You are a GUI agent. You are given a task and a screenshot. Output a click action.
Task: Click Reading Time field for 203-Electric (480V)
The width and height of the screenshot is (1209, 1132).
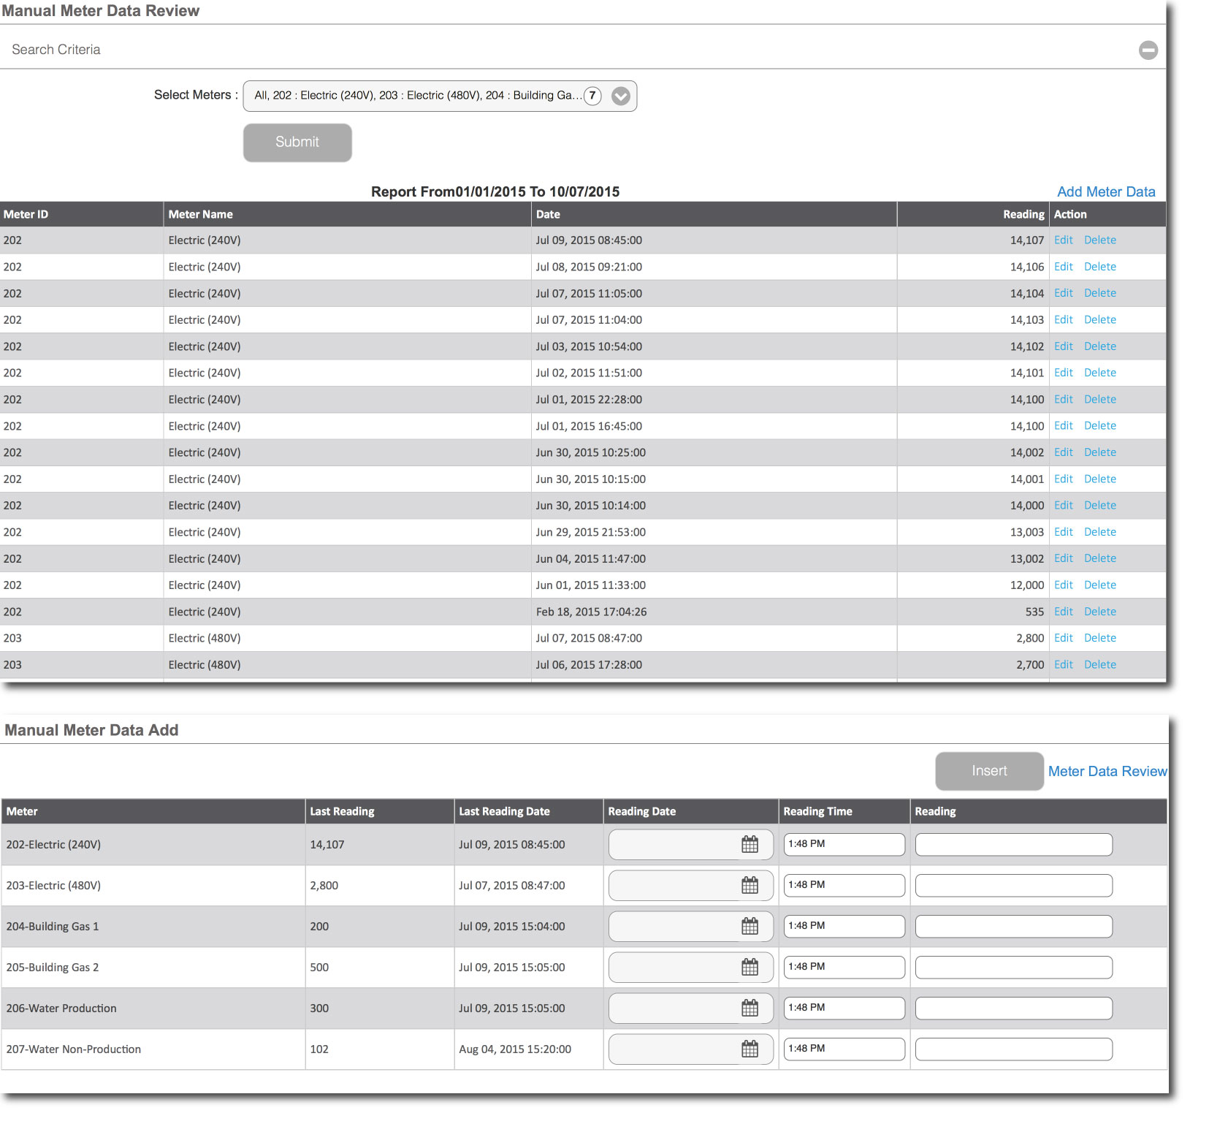click(844, 885)
